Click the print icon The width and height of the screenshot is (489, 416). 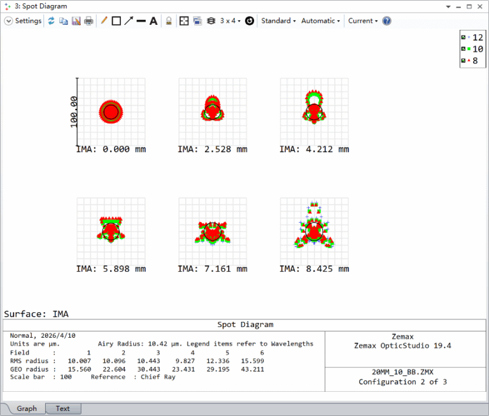(89, 21)
